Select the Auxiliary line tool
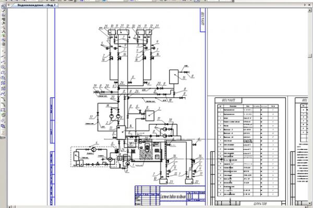The width and height of the screenshot is (313, 208). (x=3, y=57)
